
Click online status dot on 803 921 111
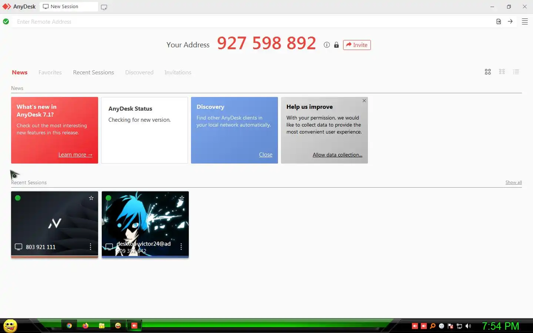click(18, 198)
